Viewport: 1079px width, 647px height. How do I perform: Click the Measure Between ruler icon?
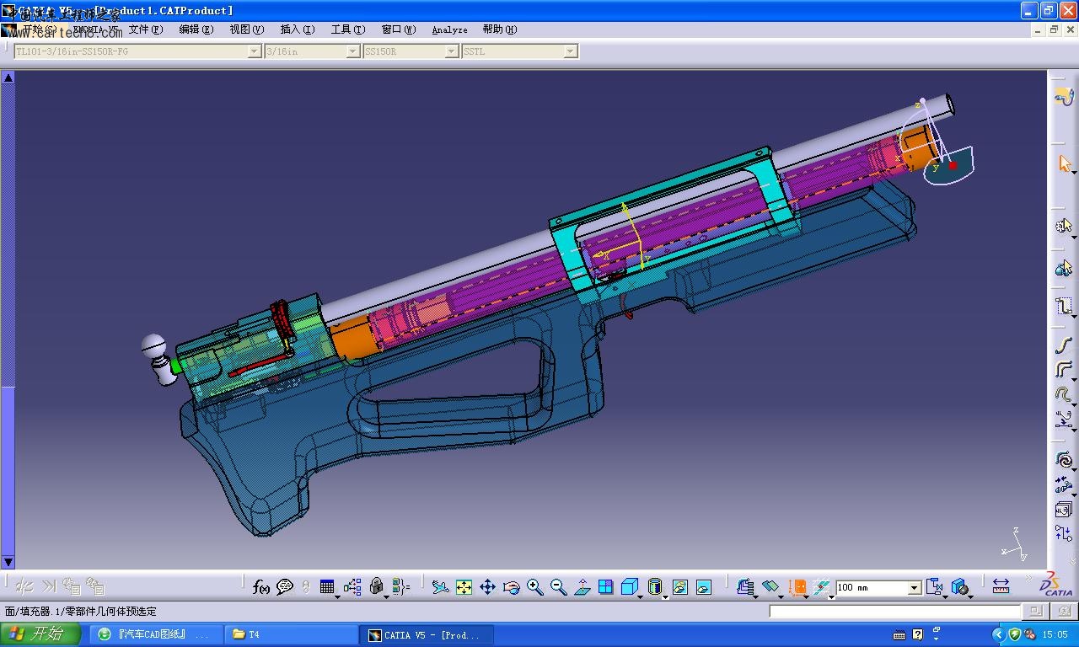[1001, 587]
